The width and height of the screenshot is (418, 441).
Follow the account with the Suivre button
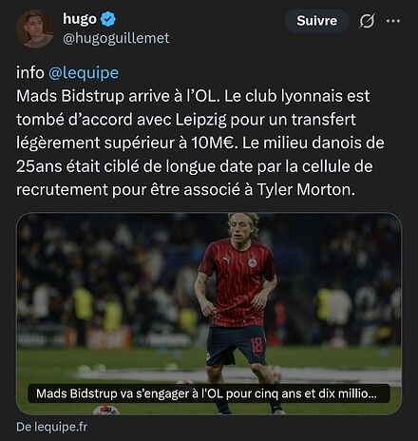(316, 21)
